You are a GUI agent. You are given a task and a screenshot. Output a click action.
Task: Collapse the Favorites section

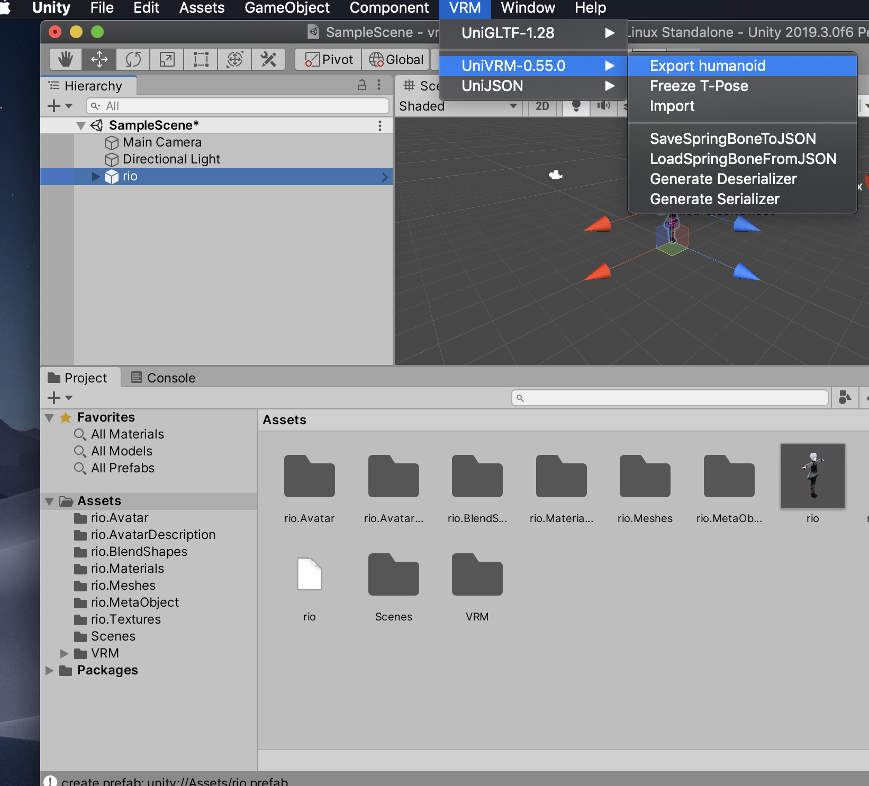click(x=50, y=417)
